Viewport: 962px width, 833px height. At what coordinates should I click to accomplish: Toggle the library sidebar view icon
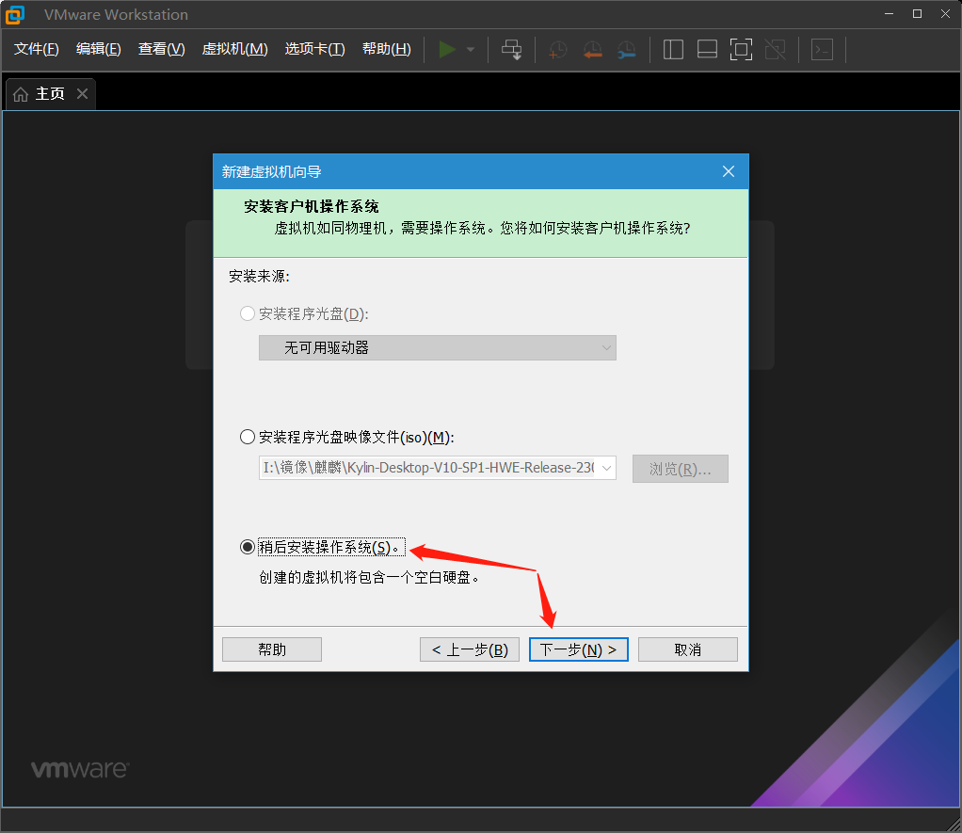click(x=673, y=50)
